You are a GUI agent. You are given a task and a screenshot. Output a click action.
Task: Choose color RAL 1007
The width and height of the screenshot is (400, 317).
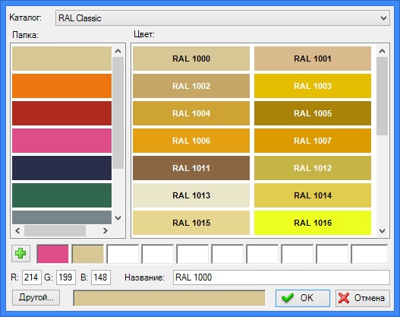(313, 141)
